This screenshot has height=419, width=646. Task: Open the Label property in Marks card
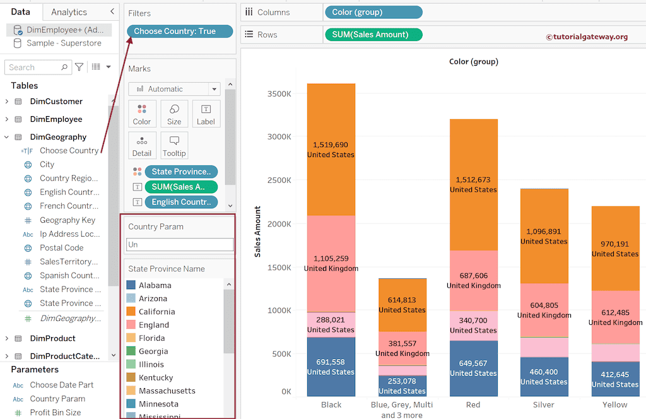pos(206,112)
